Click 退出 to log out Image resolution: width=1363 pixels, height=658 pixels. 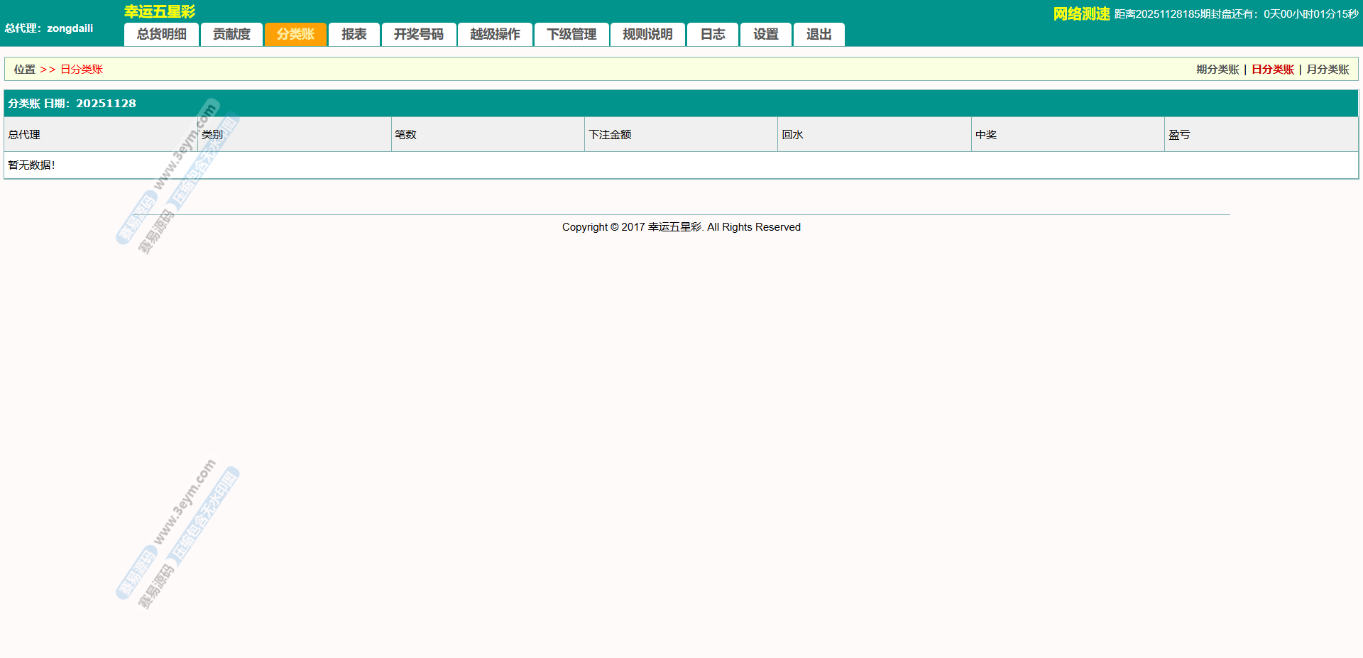click(x=819, y=34)
